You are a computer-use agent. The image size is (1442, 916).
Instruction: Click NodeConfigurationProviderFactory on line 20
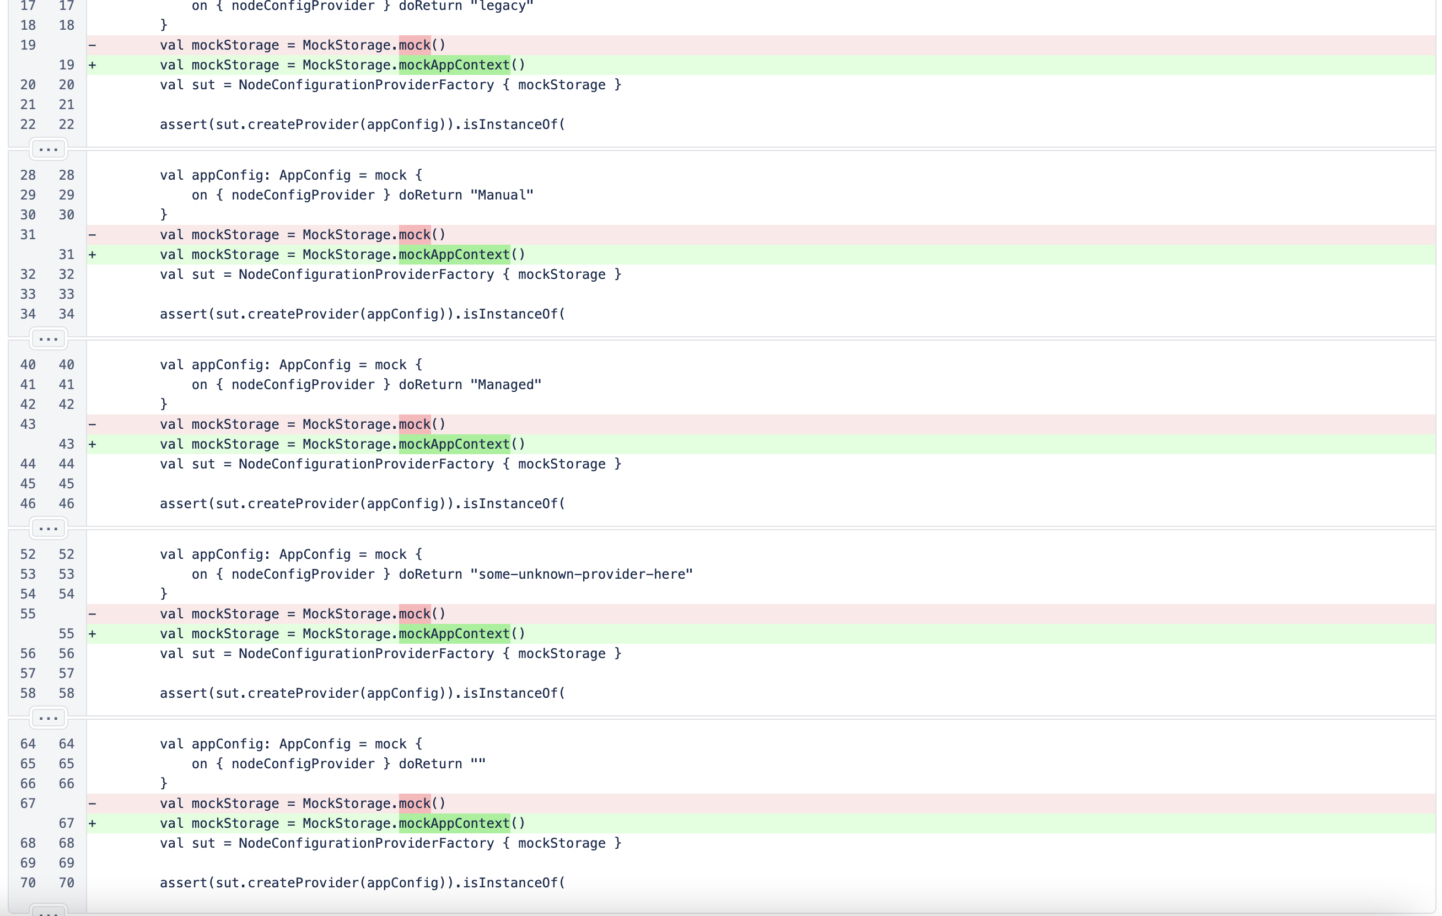(367, 85)
